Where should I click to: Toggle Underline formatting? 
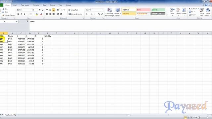[25, 14]
